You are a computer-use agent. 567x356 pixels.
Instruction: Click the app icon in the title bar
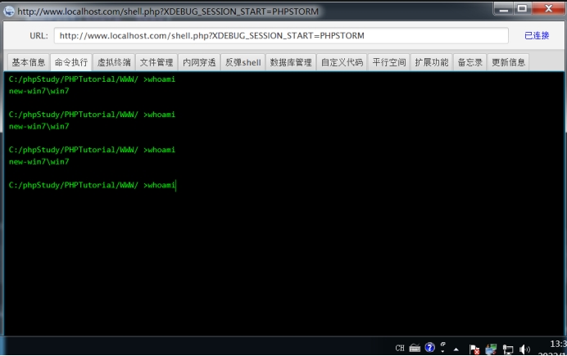pos(9,12)
